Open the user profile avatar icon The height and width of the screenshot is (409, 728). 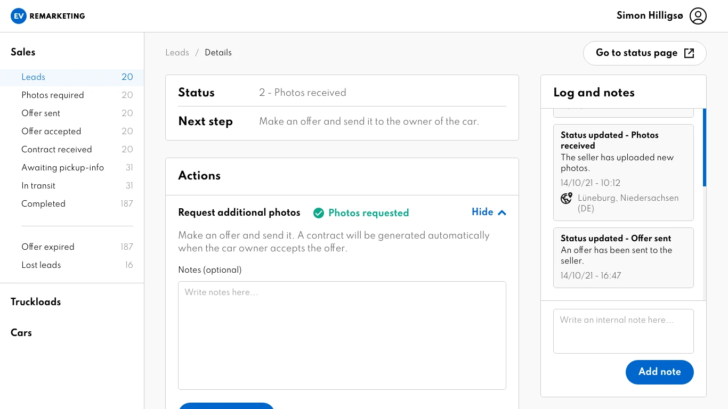coord(698,16)
